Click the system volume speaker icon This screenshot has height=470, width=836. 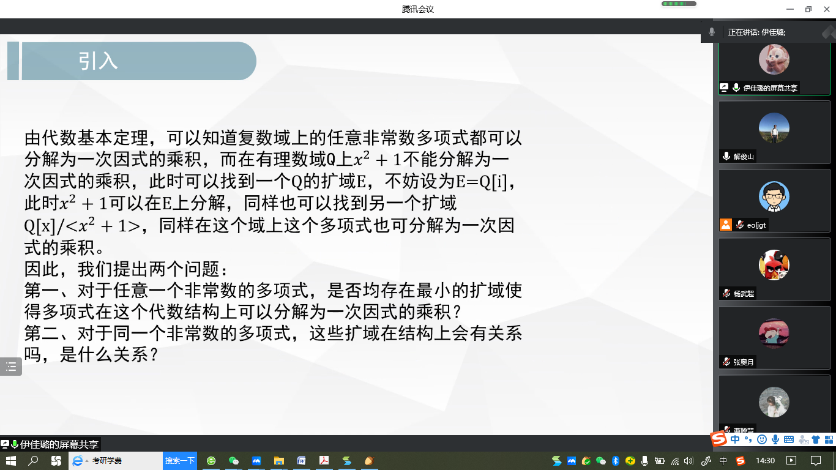689,461
